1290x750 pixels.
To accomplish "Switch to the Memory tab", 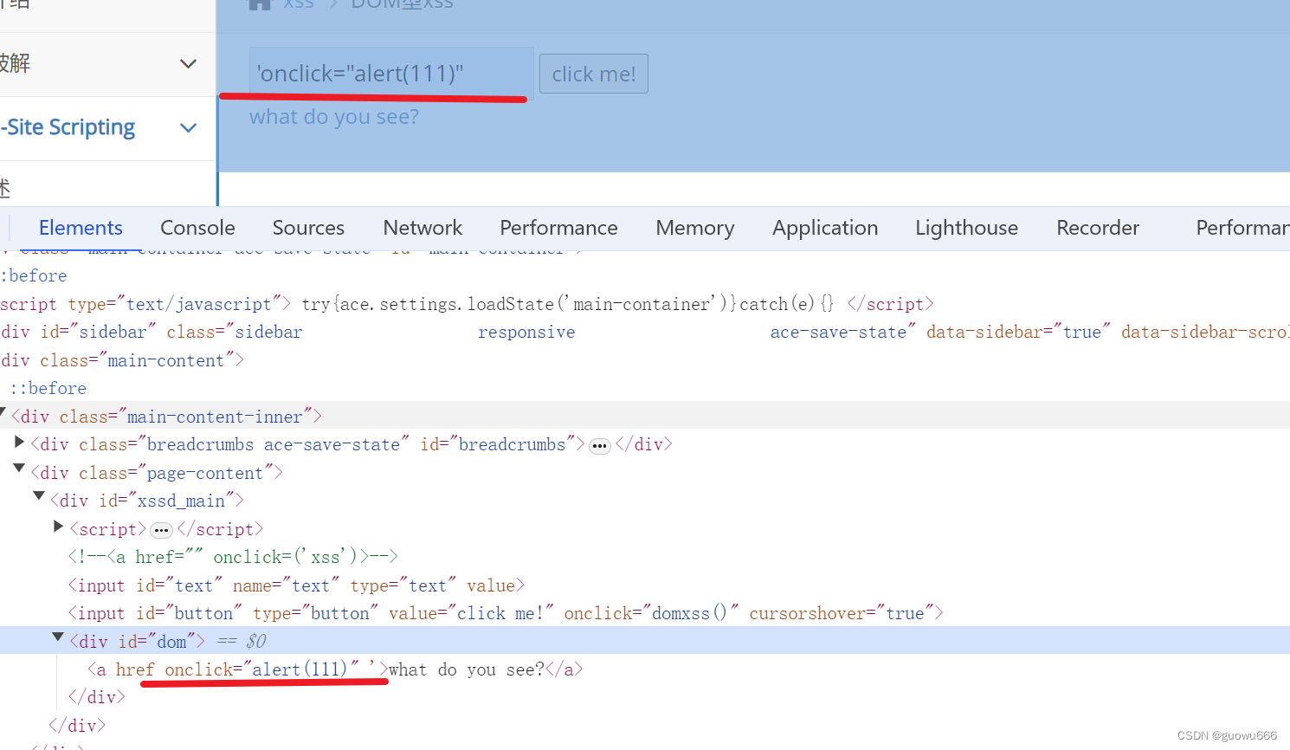I will tap(695, 228).
